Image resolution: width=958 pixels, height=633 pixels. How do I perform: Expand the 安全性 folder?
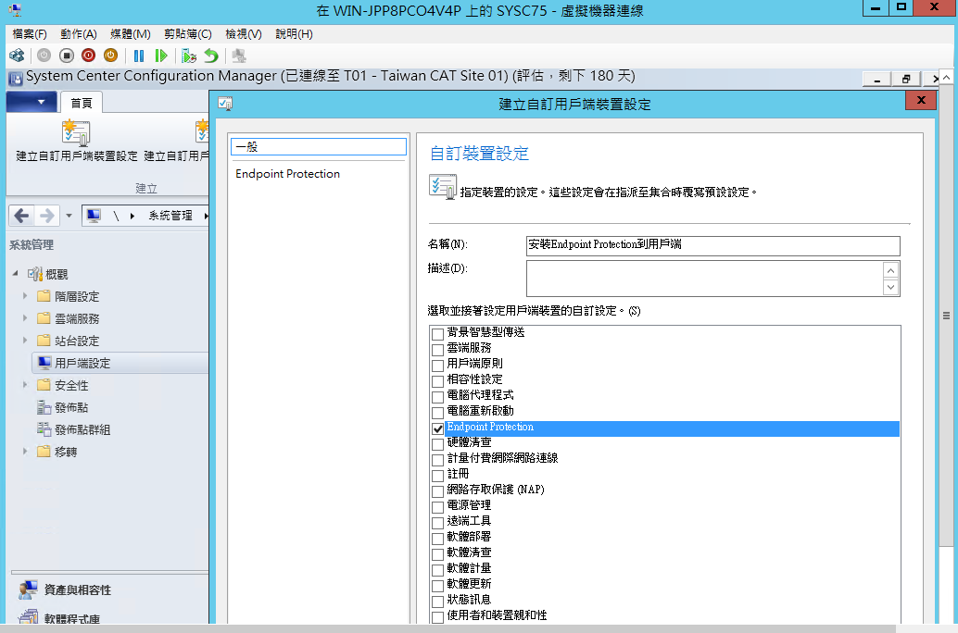click(x=25, y=385)
